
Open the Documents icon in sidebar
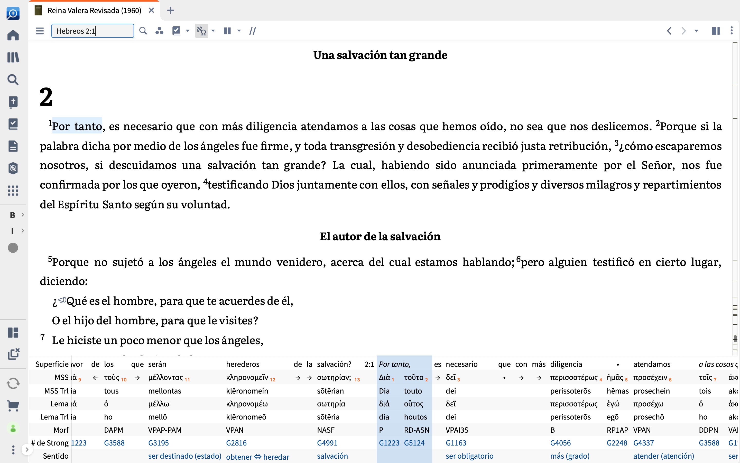pos(13,146)
